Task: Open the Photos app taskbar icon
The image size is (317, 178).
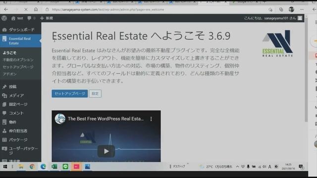Action: click(x=87, y=167)
